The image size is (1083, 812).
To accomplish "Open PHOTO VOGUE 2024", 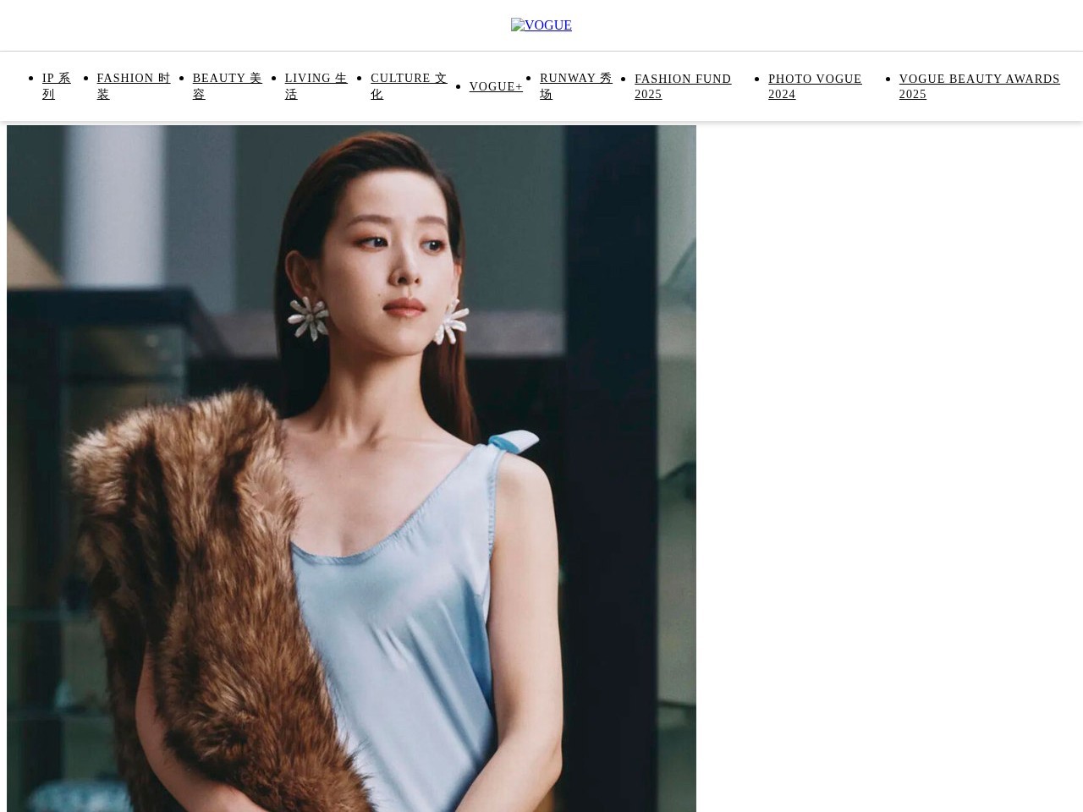I will coord(815,86).
